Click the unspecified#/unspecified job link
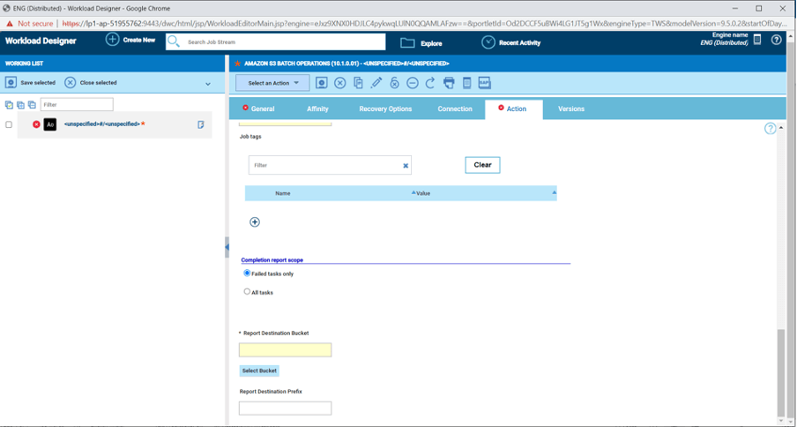 coord(102,124)
